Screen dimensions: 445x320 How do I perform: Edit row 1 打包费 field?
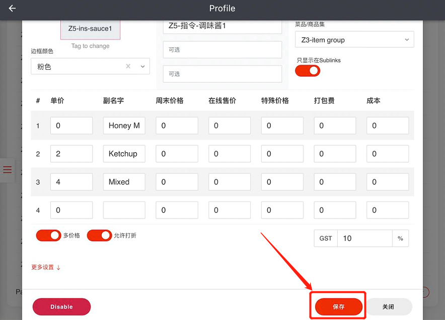(335, 126)
